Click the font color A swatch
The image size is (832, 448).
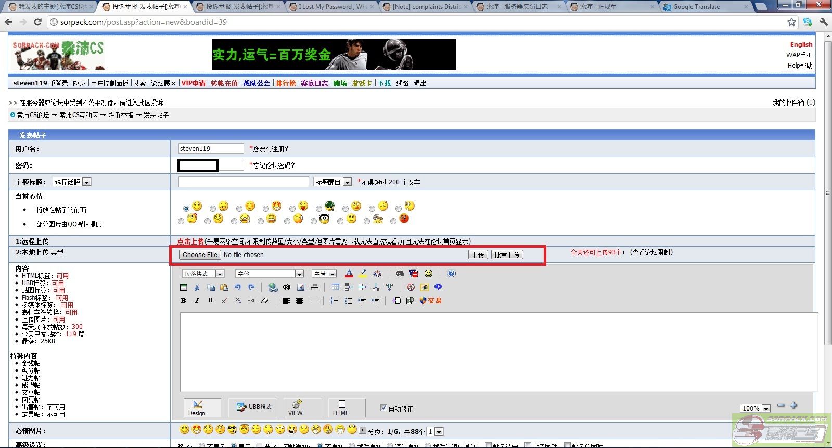[349, 274]
